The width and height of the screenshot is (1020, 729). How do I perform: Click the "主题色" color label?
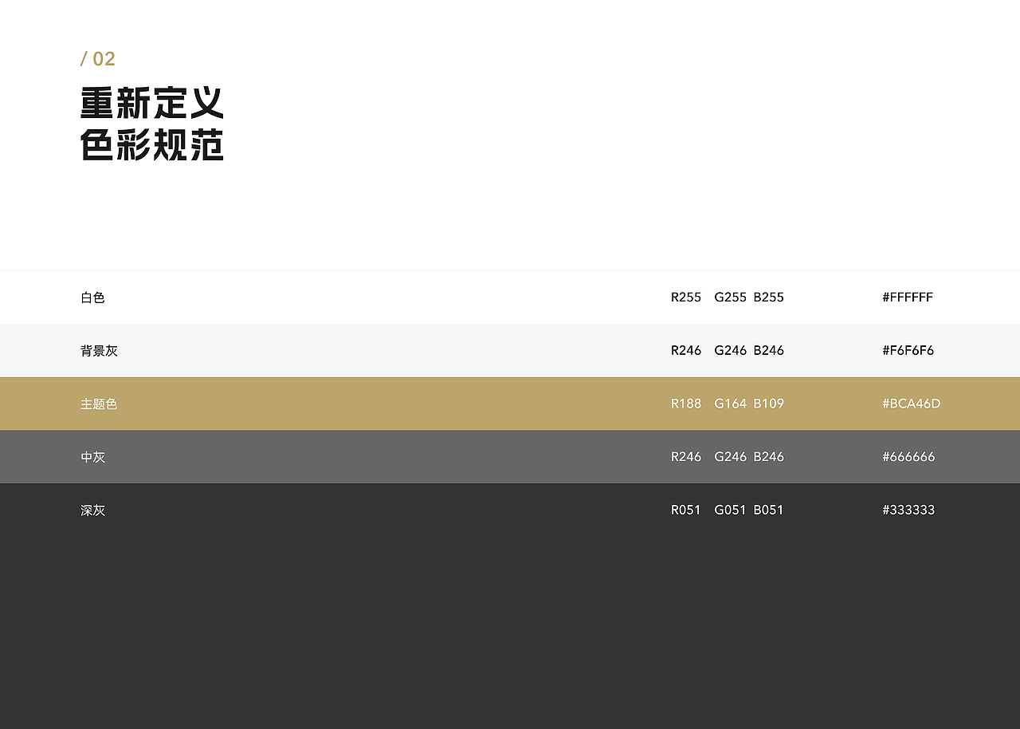(x=99, y=404)
